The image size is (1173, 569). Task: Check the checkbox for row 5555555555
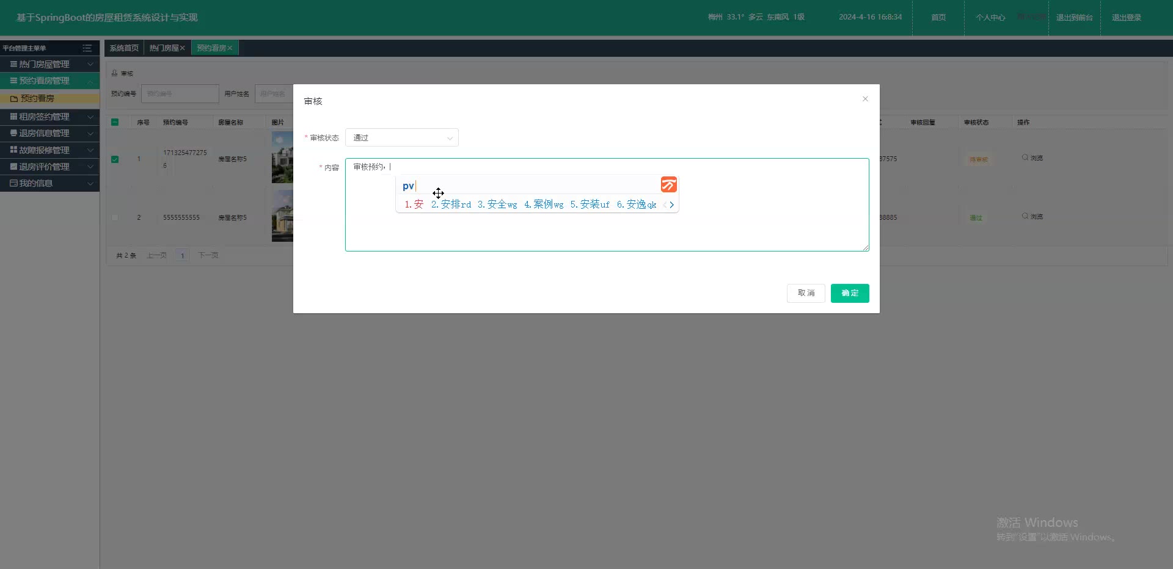click(x=115, y=217)
